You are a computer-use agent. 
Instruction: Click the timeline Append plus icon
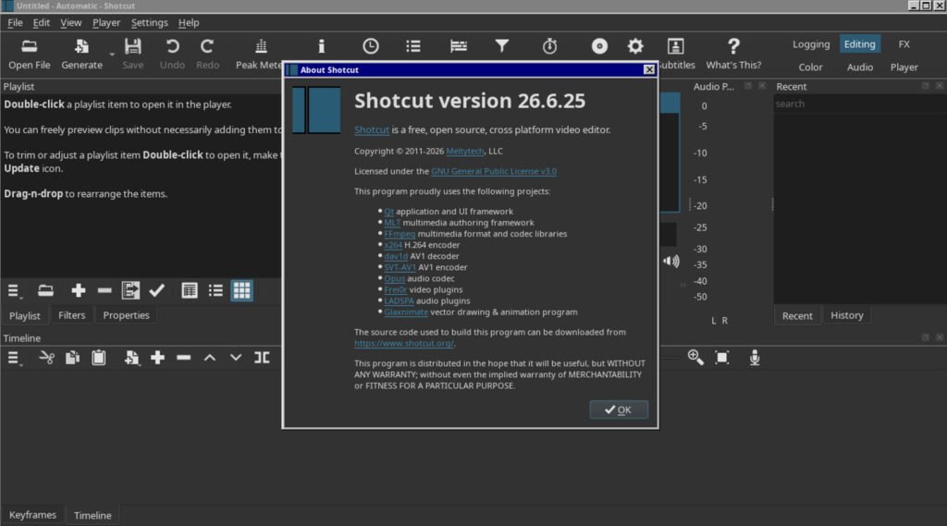point(157,358)
